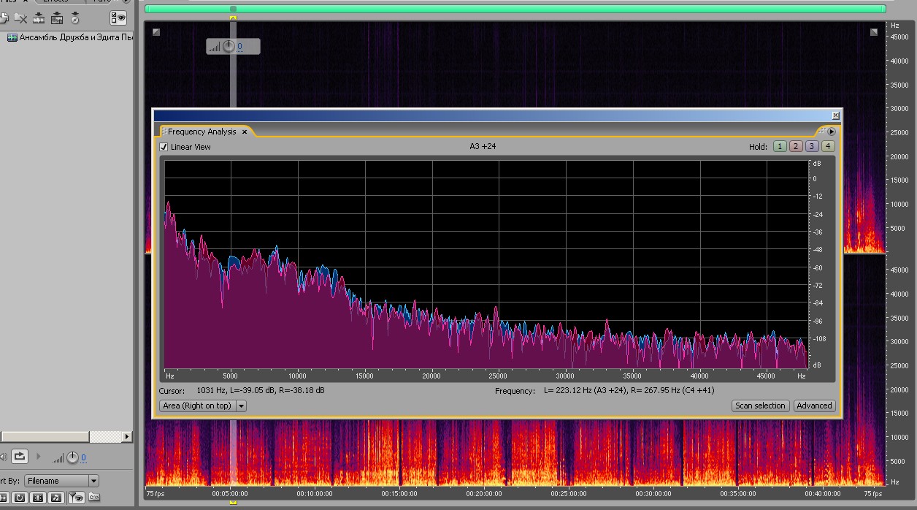Image resolution: width=917 pixels, height=510 pixels.
Task: Click the show audio files music note icon
Action: click(x=56, y=498)
